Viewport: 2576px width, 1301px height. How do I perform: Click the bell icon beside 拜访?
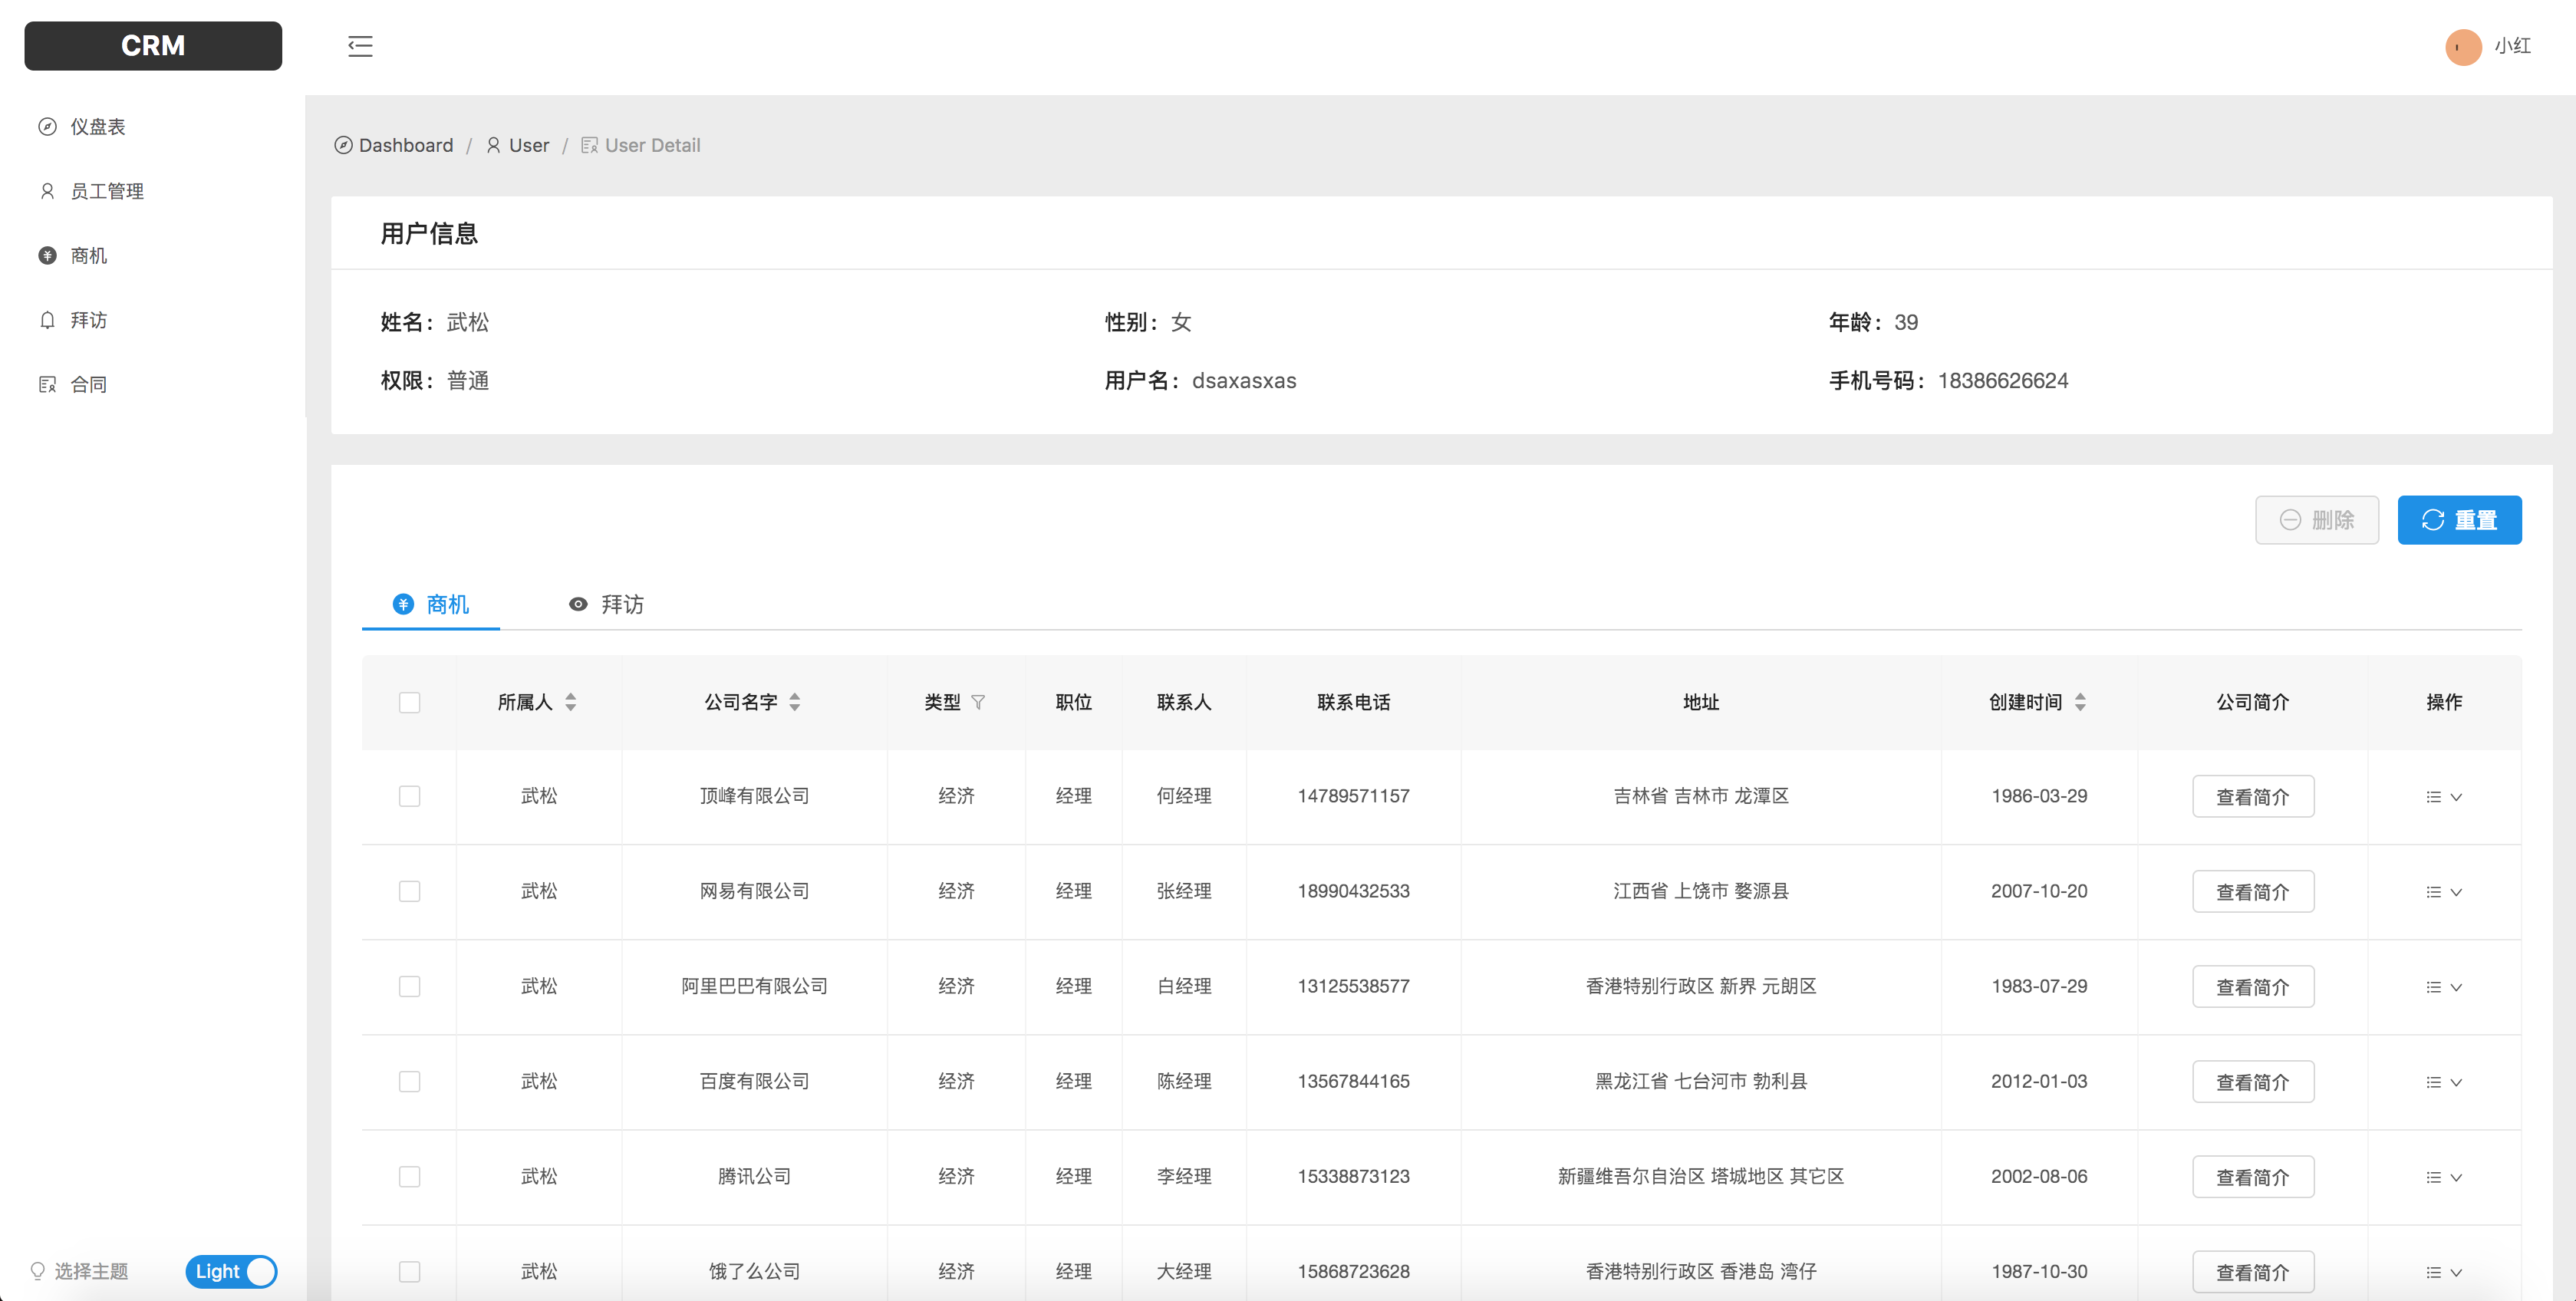point(47,320)
